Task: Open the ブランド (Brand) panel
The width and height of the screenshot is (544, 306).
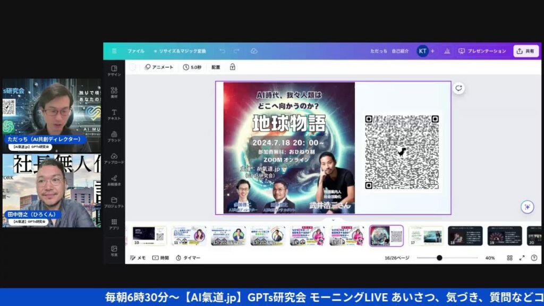Action: pos(114,137)
